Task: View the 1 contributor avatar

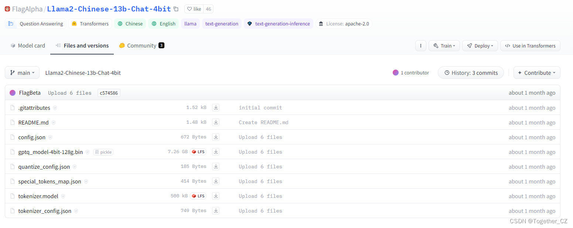Action: tap(396, 73)
